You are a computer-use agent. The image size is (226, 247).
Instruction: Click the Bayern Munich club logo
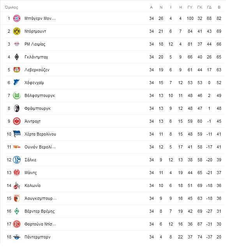pos(17,18)
